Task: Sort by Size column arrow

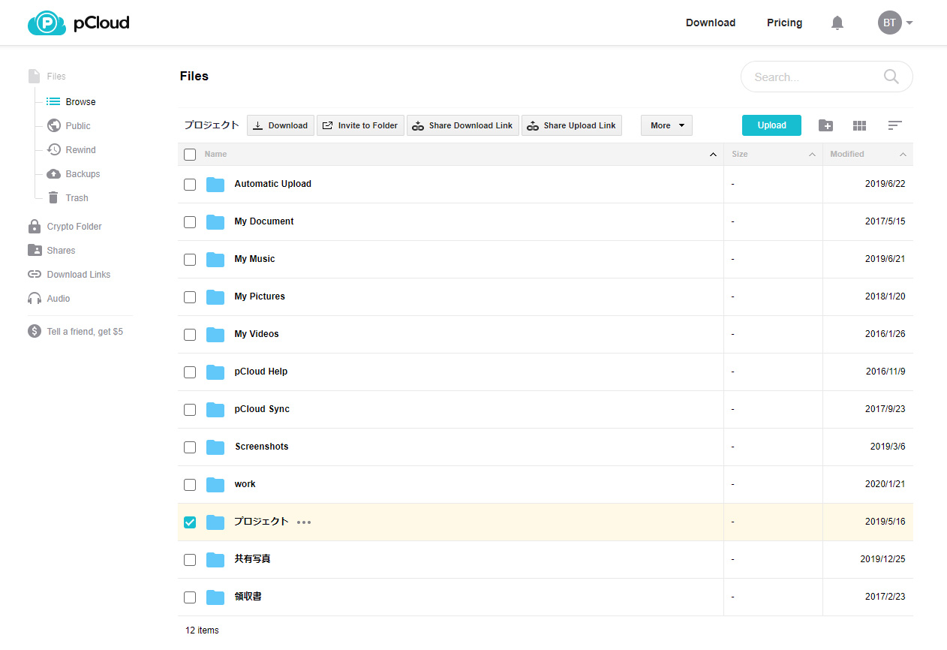Action: (812, 155)
